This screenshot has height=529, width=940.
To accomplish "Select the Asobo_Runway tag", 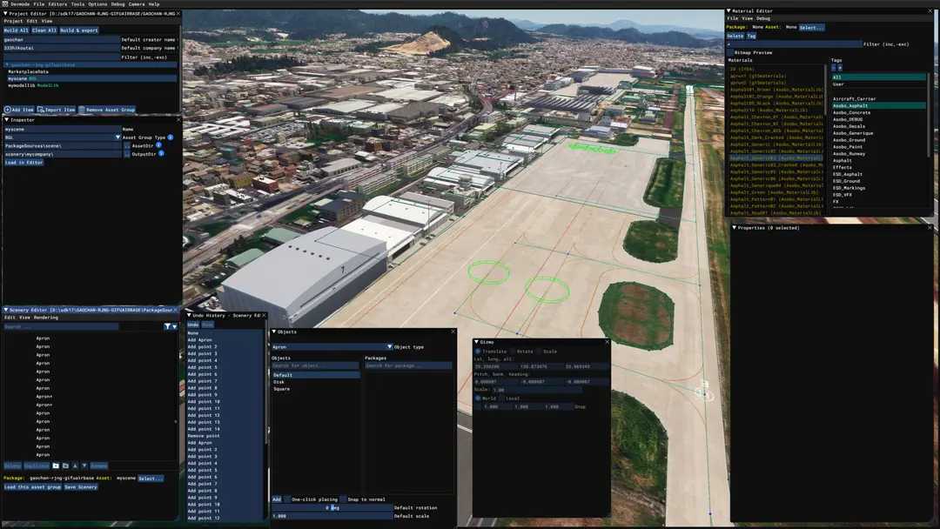I will pyautogui.click(x=849, y=154).
